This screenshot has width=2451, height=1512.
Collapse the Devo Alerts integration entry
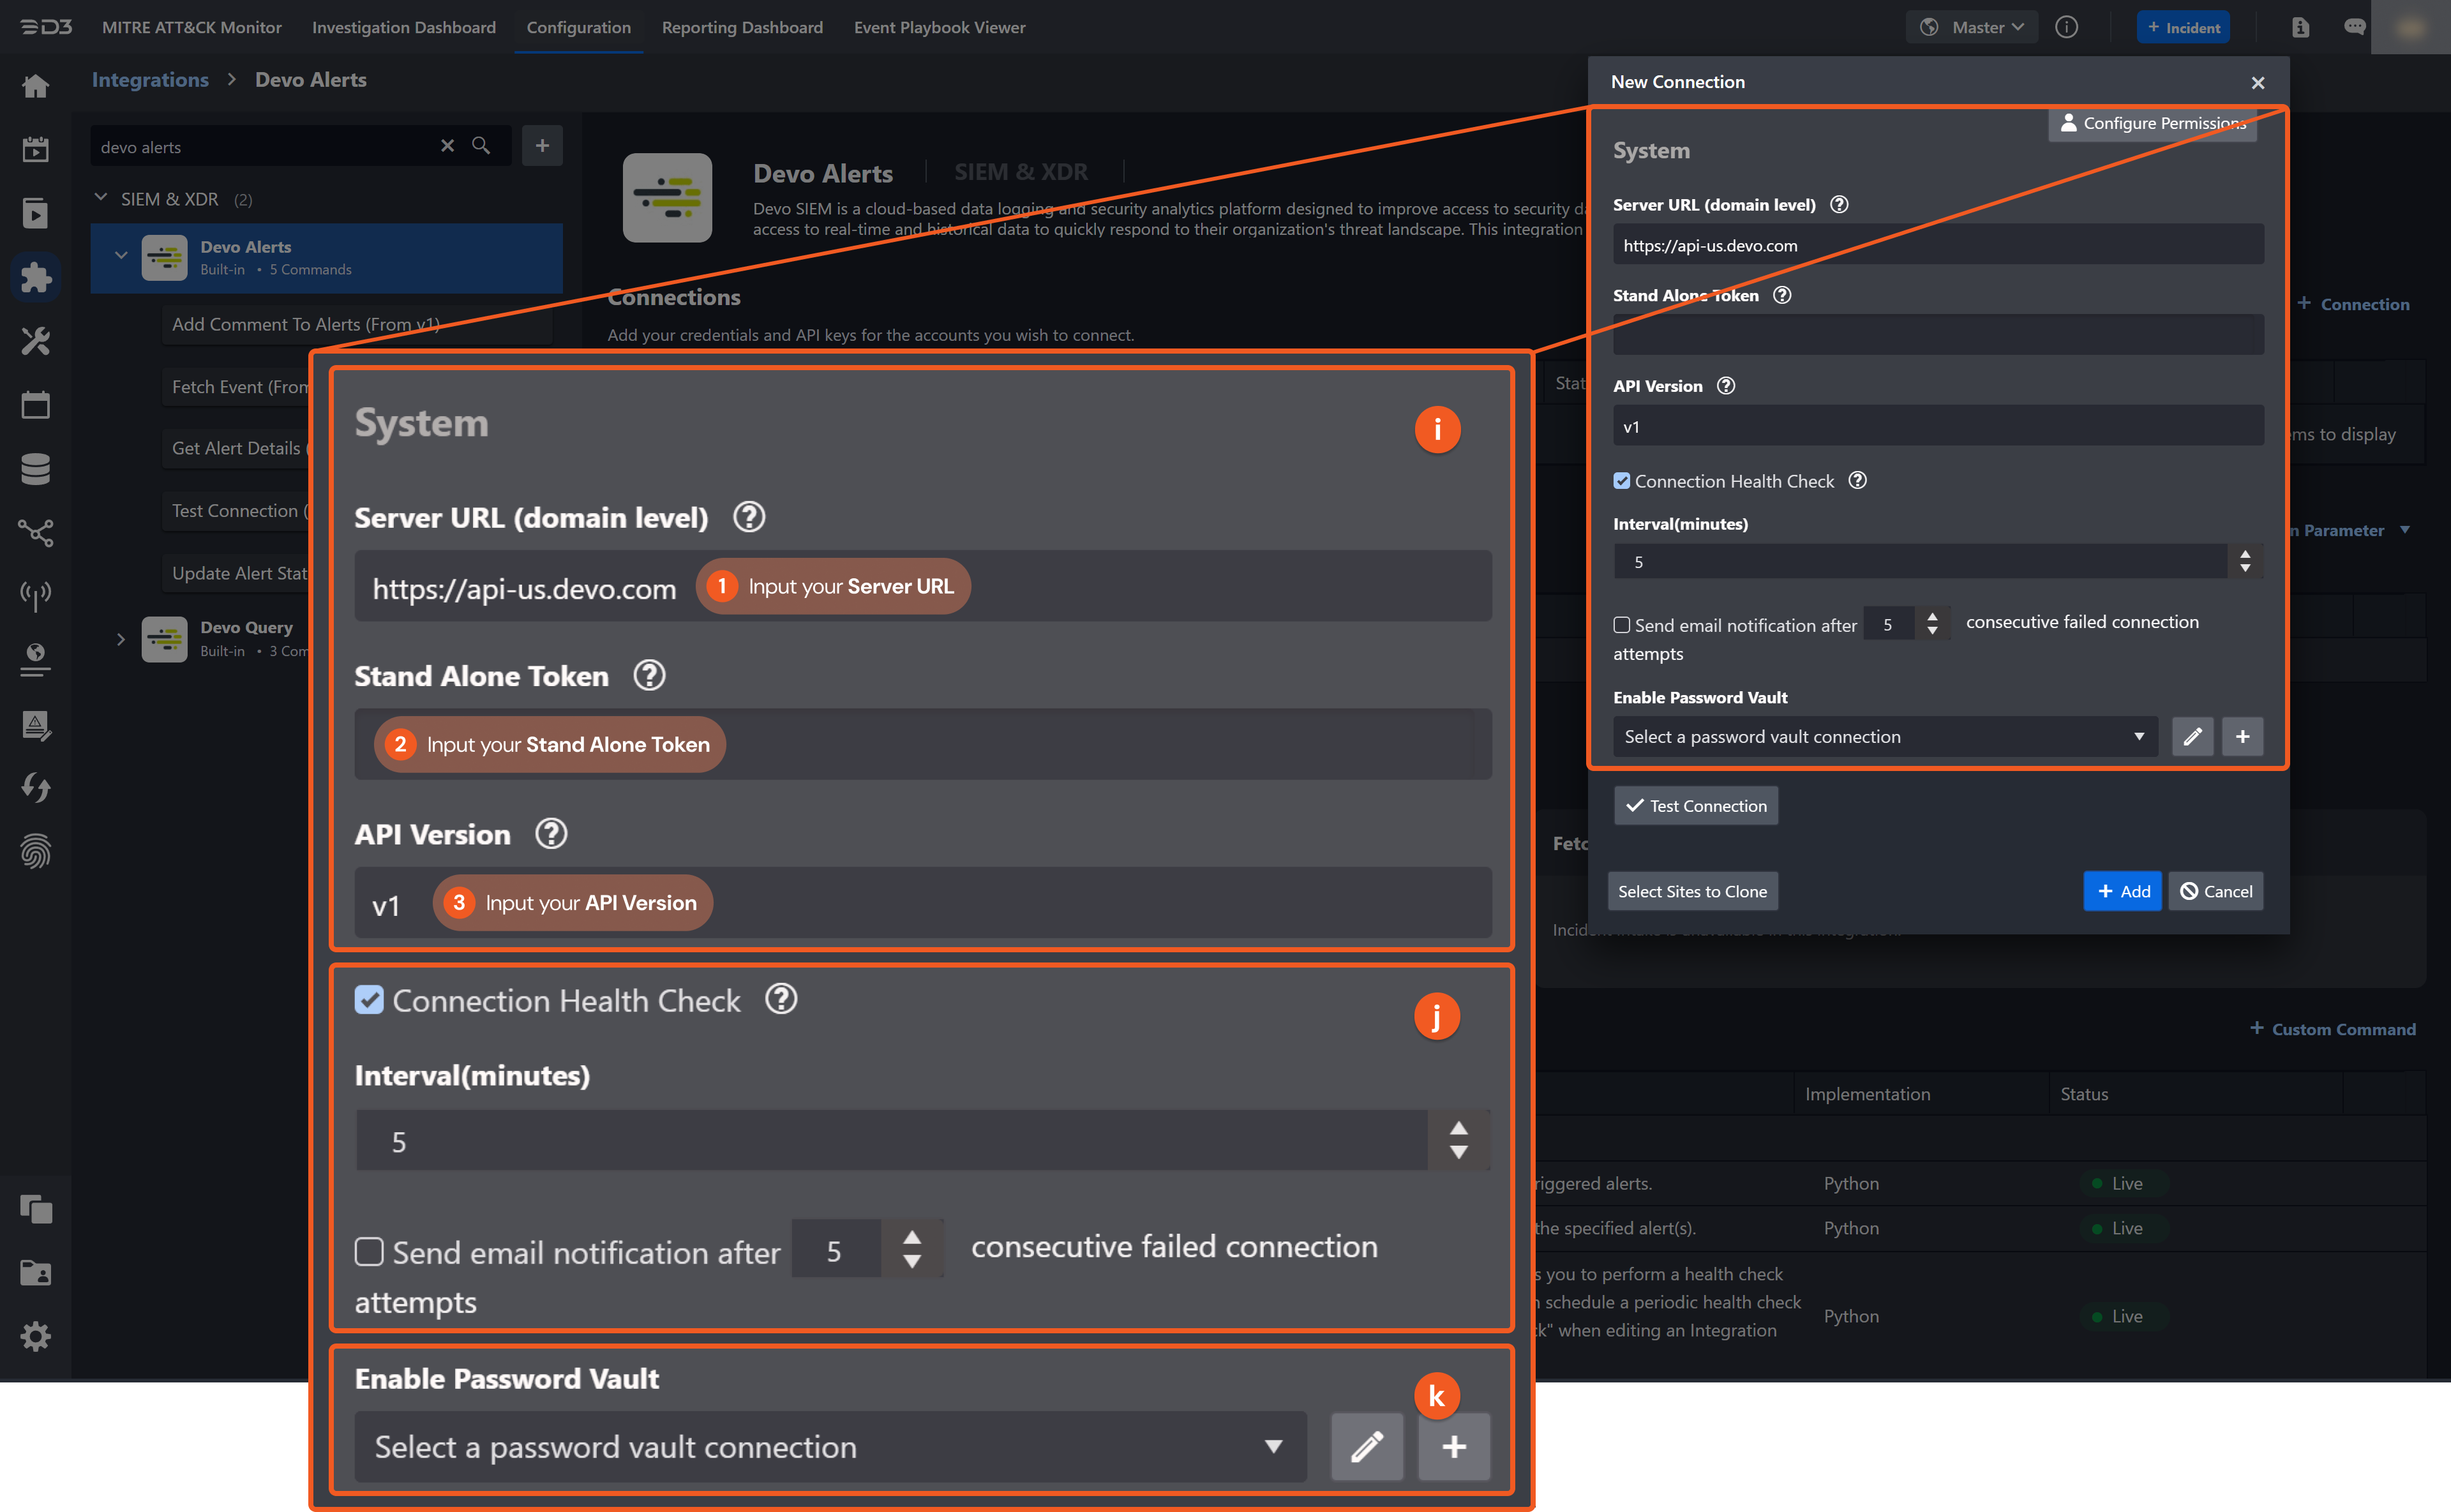click(121, 255)
